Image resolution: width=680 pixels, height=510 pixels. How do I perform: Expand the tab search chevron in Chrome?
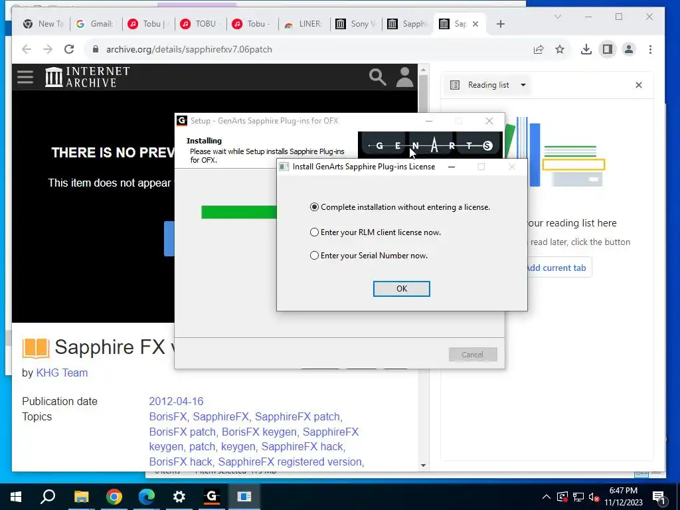pyautogui.click(x=558, y=17)
